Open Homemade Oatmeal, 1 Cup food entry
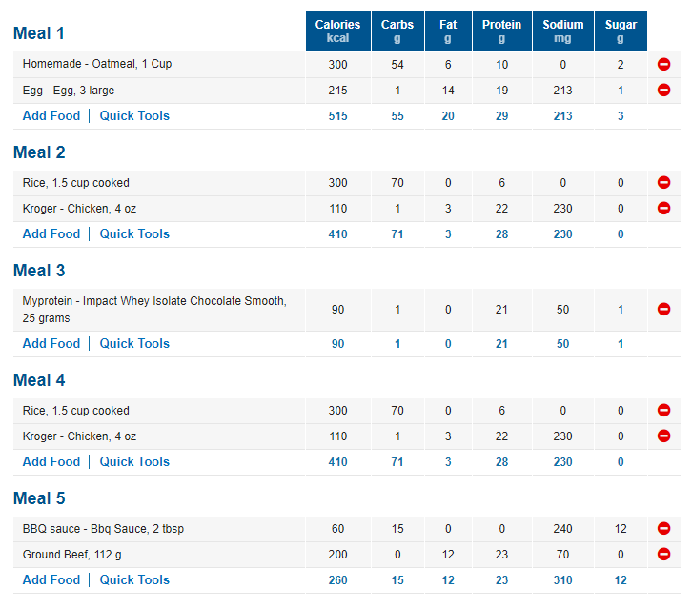The image size is (692, 609). [97, 64]
